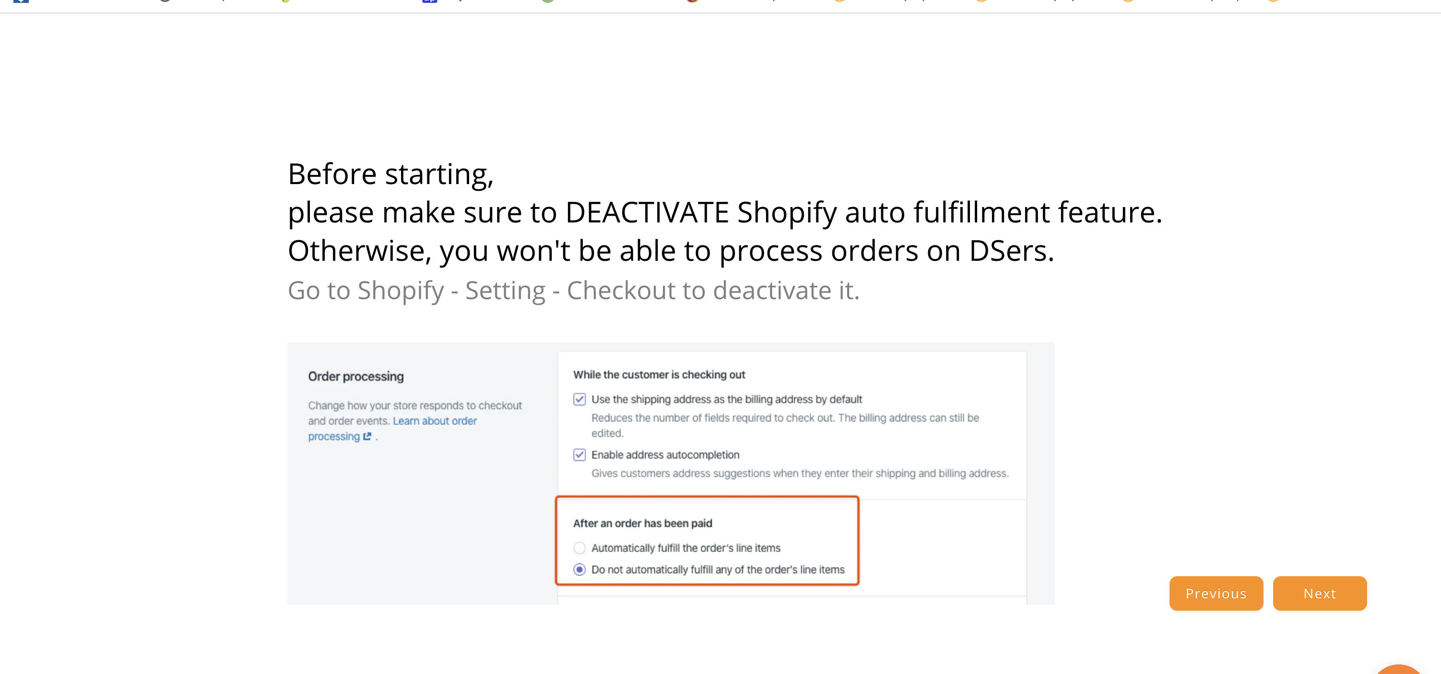Uncheck Enable address autocompletion checkbox
Screen dimensions: 1441x674
click(579, 454)
